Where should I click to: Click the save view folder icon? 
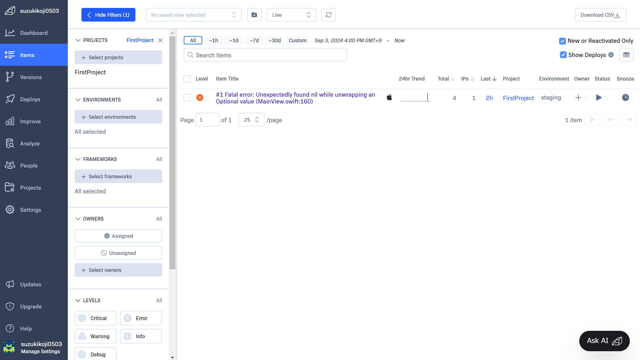254,15
